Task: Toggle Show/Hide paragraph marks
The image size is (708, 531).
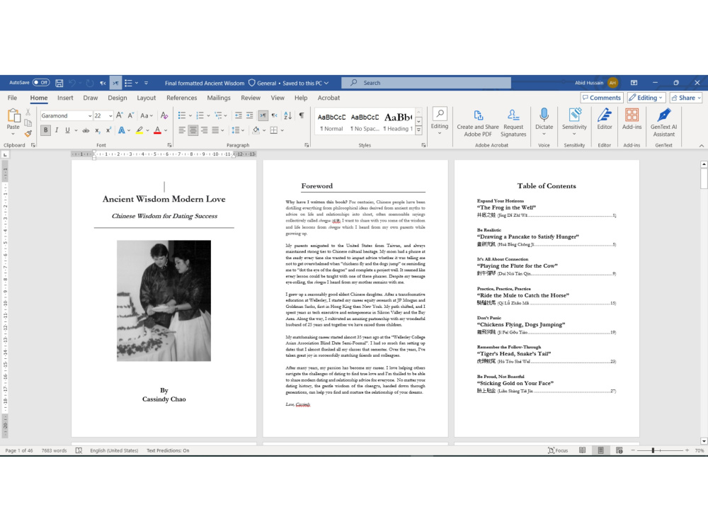Action: [302, 115]
